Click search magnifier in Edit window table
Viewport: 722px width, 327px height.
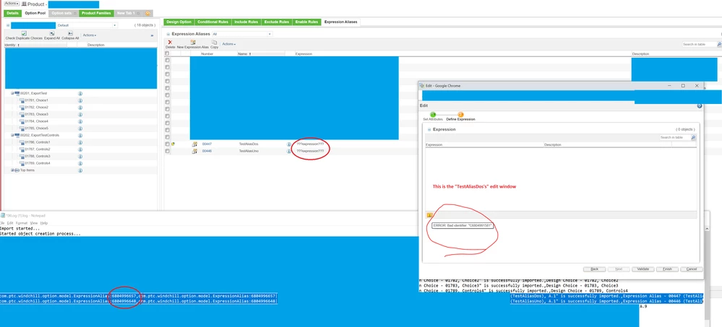point(694,138)
